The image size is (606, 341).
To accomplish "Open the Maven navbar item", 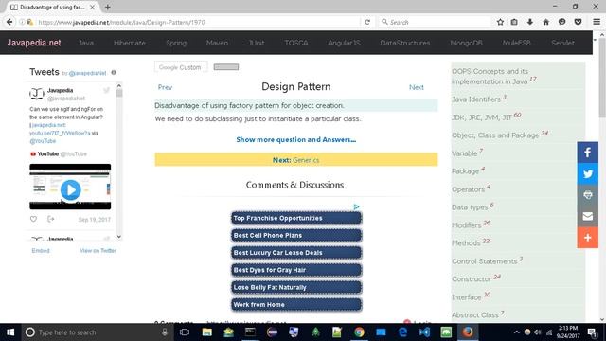I will coord(217,43).
